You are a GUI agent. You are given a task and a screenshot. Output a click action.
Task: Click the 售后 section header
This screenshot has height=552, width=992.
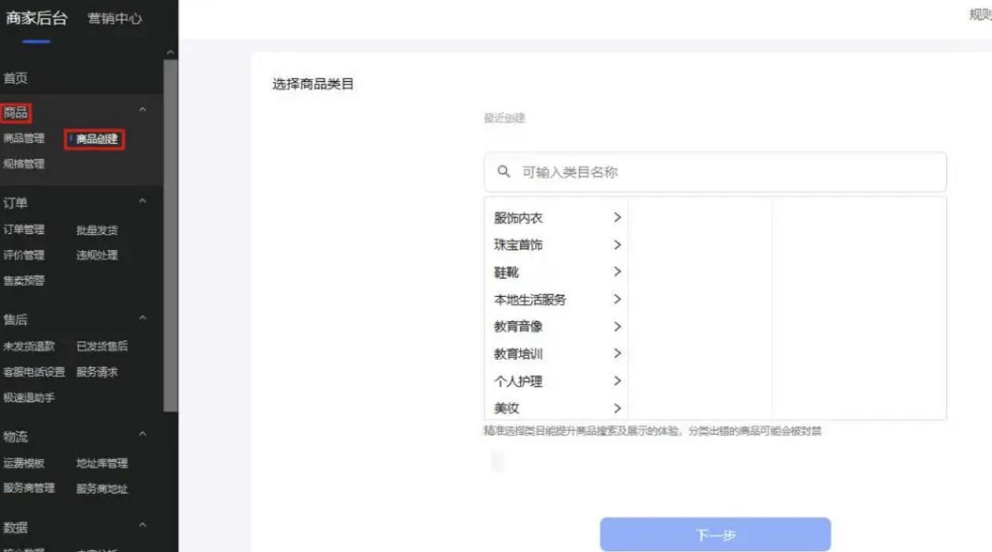16,319
